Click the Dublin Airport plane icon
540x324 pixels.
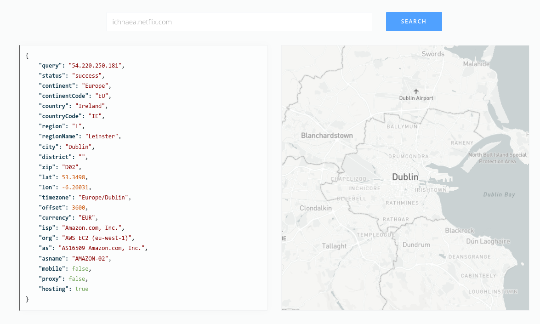tap(416, 91)
